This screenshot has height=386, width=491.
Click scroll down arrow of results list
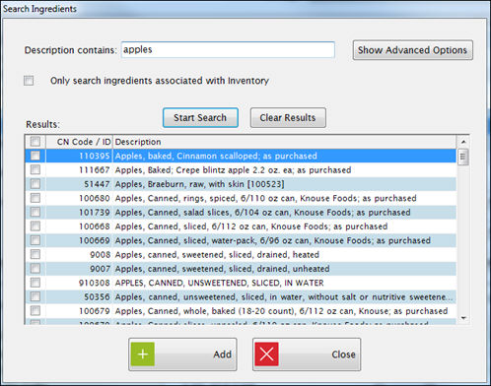pos(463,318)
